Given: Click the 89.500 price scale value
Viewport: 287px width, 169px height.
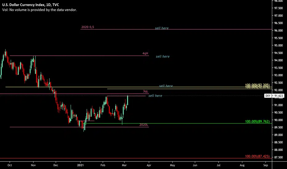Looking at the screenshot, I should coord(278,128).
